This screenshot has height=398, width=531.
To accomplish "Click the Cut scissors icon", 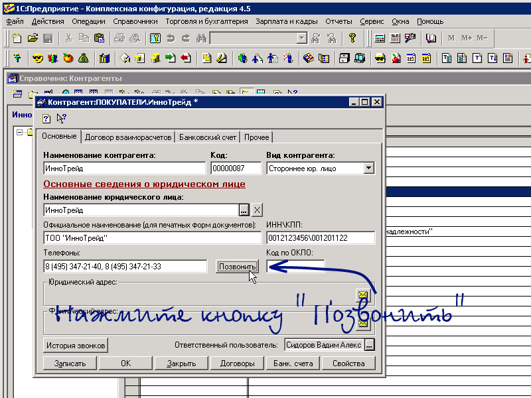I will (x=69, y=38).
